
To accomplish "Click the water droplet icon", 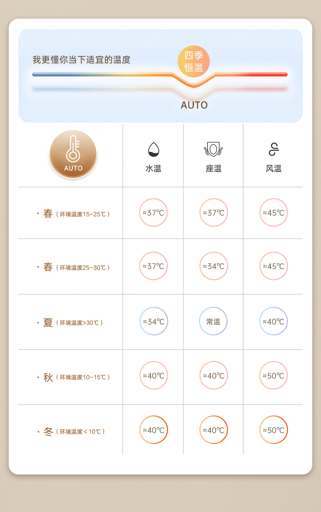I will tap(153, 149).
